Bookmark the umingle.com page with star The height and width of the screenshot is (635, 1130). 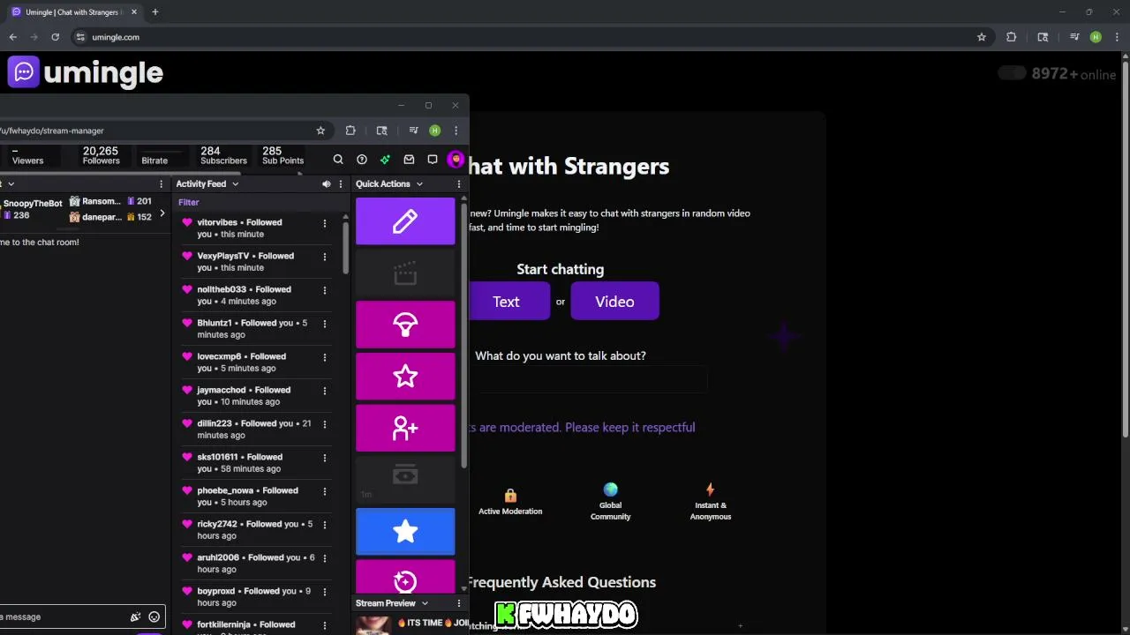tap(981, 37)
